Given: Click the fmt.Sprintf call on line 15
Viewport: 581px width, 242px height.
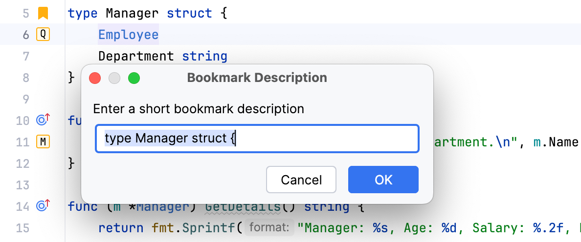Looking at the screenshot, I should coord(191,228).
